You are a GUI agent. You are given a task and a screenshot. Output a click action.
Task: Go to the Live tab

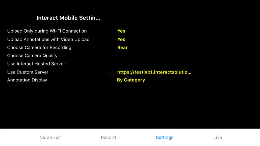pyautogui.click(x=218, y=137)
